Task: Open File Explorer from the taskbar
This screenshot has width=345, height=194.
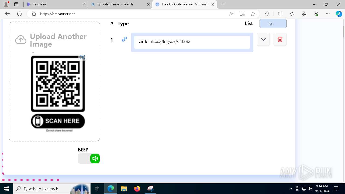Action: (124, 189)
